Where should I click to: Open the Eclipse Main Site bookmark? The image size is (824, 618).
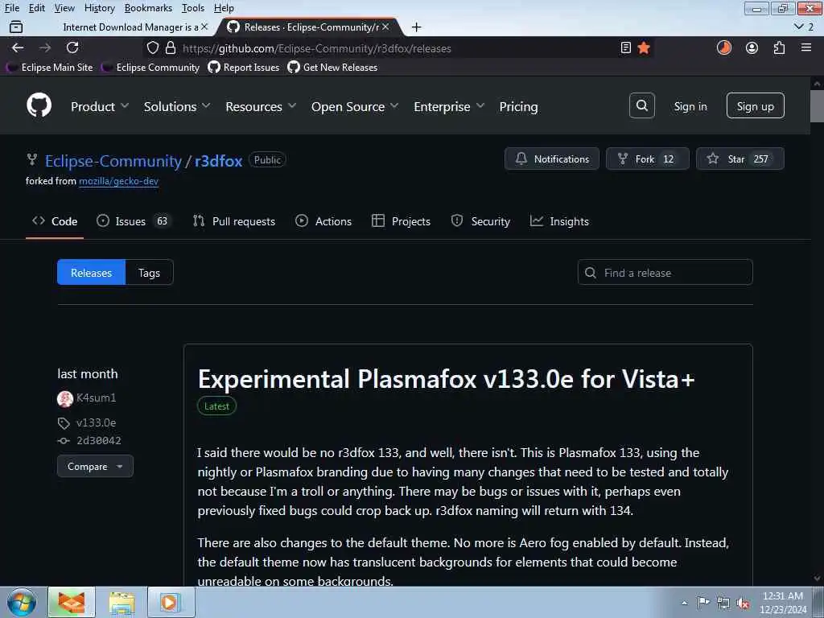point(50,68)
